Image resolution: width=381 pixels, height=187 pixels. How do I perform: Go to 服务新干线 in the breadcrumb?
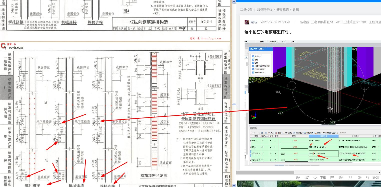(265, 10)
